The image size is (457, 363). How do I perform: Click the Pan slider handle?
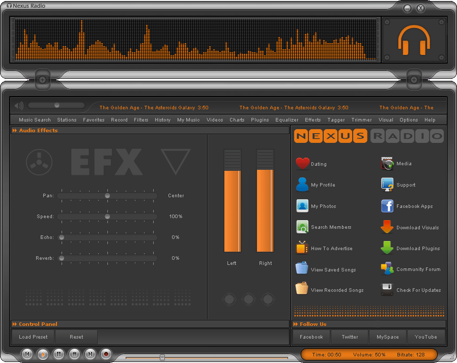pos(107,196)
